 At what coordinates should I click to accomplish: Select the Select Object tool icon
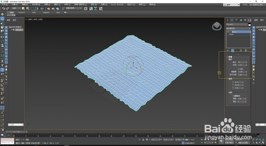[23, 9]
